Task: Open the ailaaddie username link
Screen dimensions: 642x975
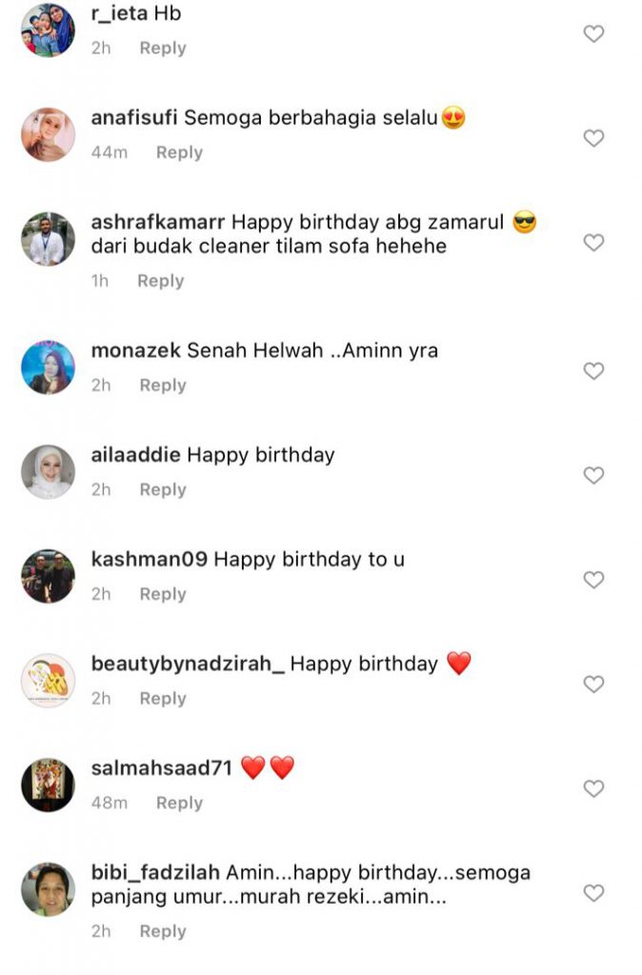Action: pos(135,454)
